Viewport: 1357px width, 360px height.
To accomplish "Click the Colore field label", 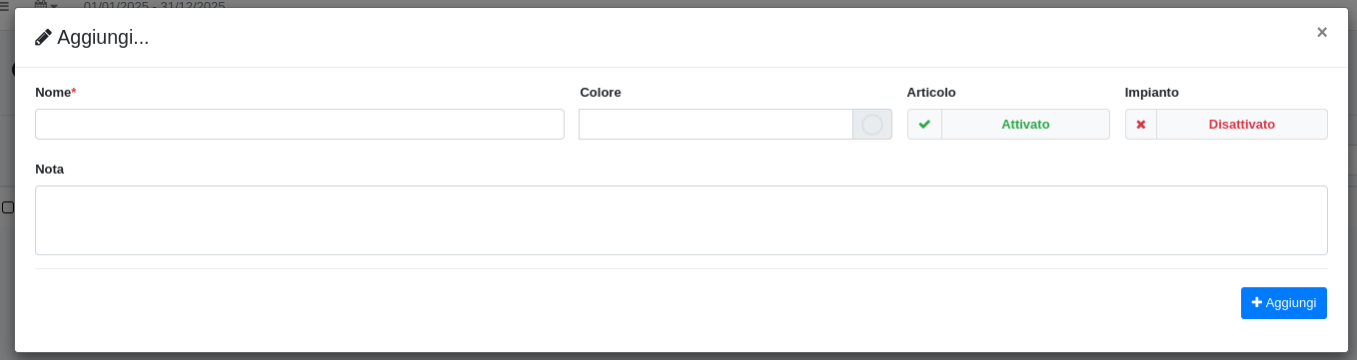I will [x=601, y=92].
